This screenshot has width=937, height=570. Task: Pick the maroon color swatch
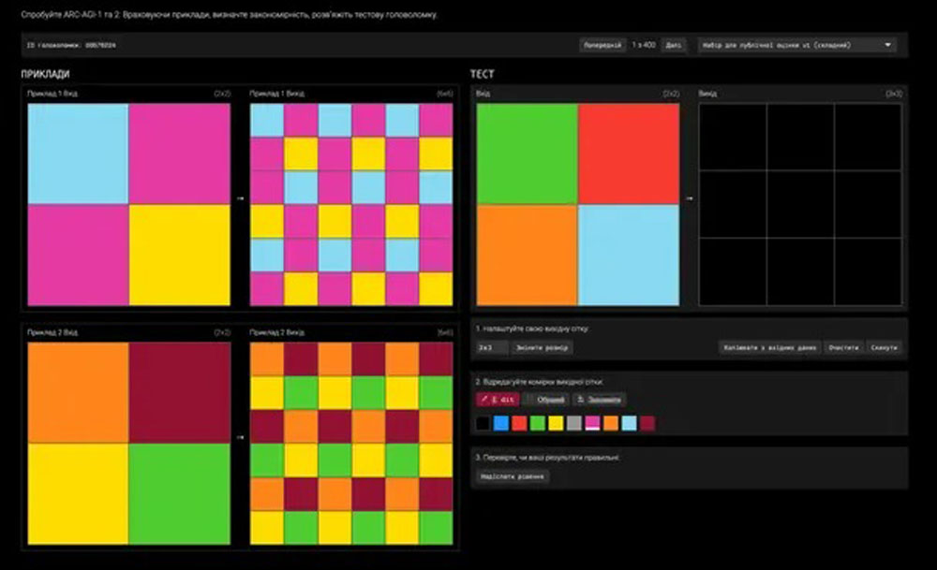coord(647,424)
